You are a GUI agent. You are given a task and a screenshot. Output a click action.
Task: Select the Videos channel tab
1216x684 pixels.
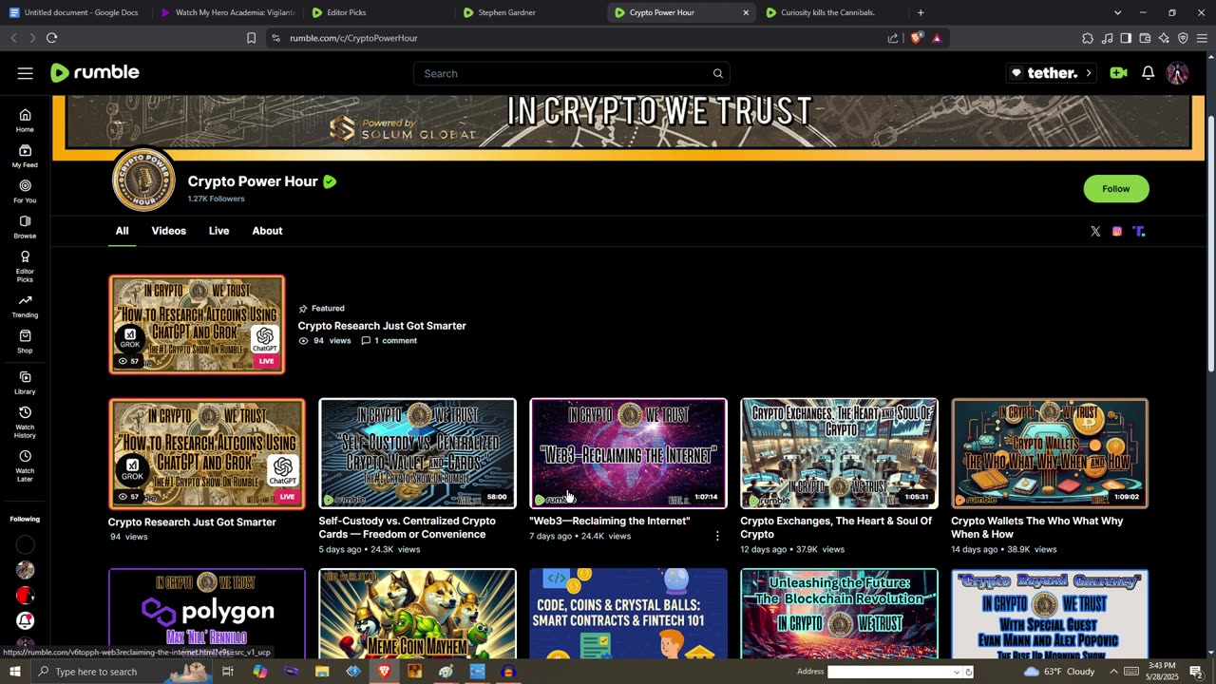[x=168, y=231]
